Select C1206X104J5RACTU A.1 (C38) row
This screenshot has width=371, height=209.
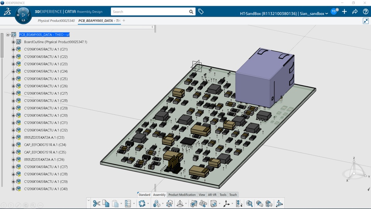click(x=46, y=174)
